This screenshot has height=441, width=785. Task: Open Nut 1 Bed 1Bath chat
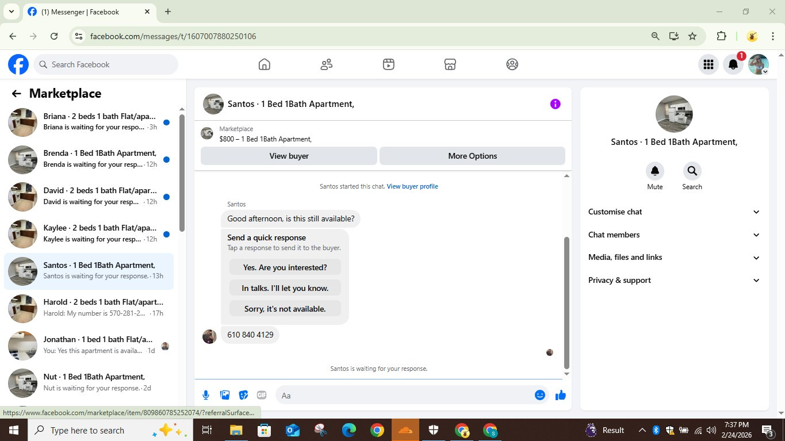pyautogui.click(x=89, y=383)
